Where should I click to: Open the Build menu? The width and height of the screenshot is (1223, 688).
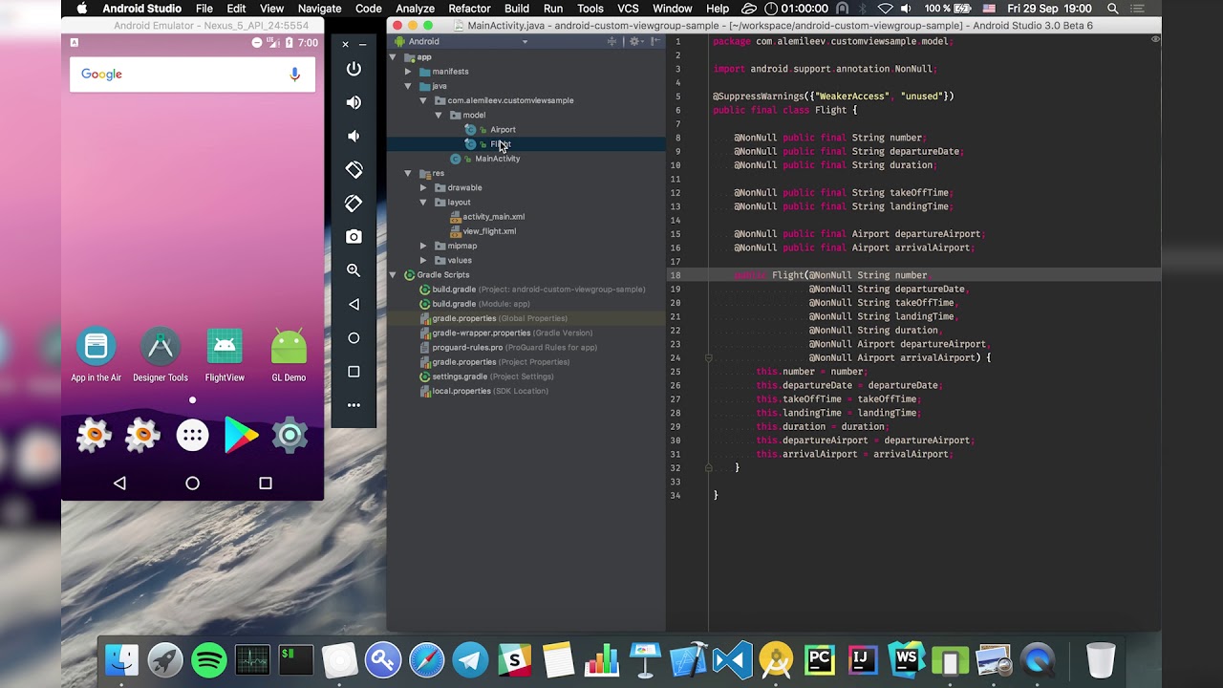[517, 9]
